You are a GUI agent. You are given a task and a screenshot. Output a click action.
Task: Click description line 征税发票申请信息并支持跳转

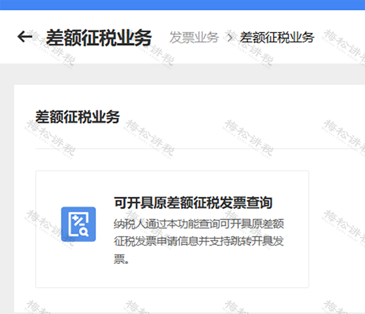[199, 241]
